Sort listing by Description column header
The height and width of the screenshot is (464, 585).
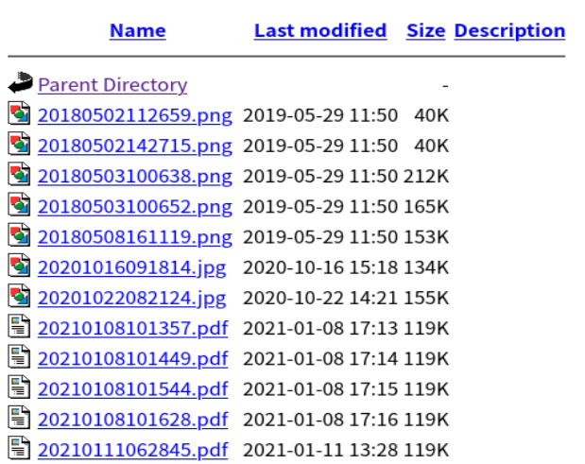tap(509, 30)
